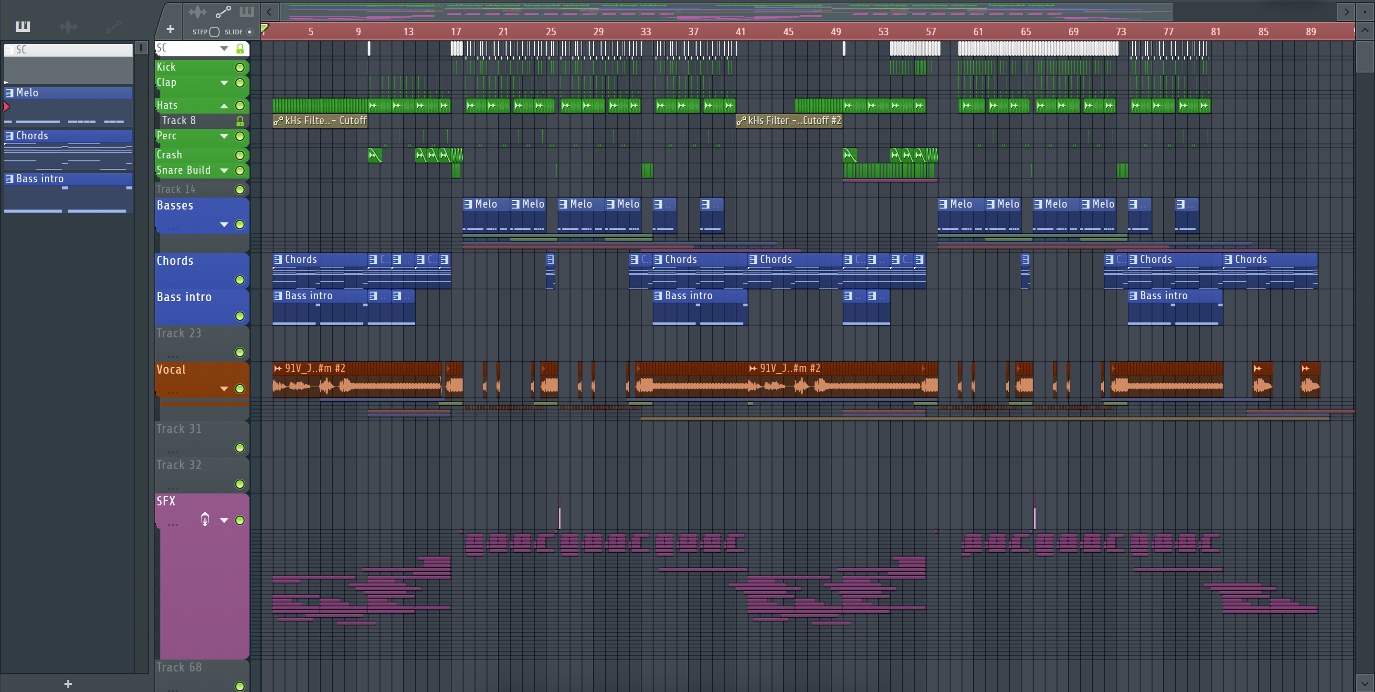
Task: Mute the Vocal track
Action: (240, 389)
